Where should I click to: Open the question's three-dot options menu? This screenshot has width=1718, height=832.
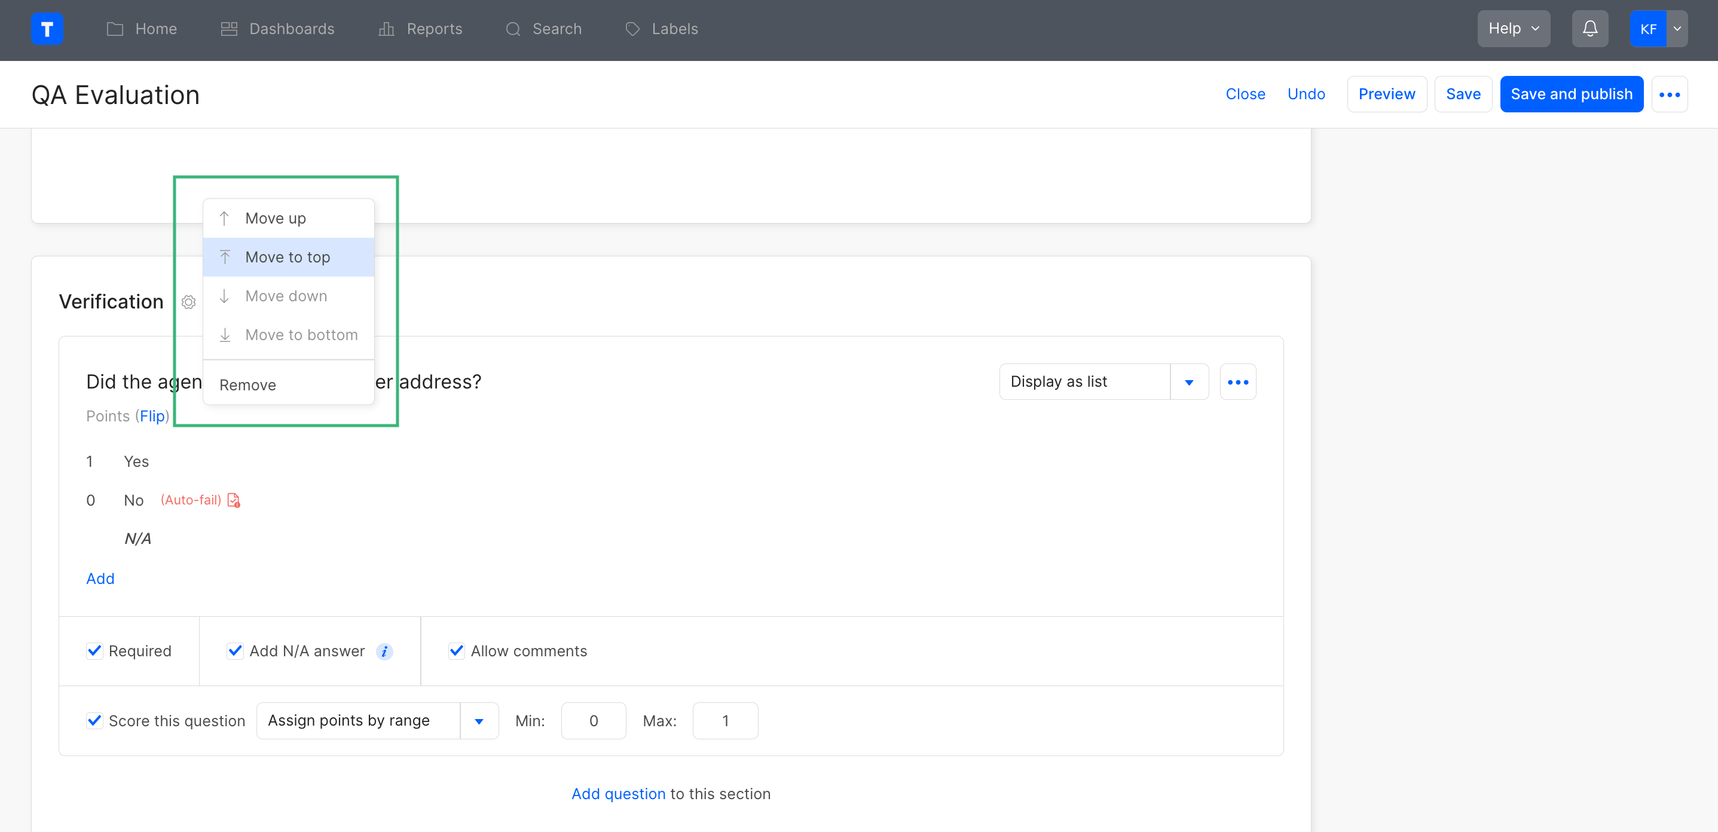tap(1237, 381)
